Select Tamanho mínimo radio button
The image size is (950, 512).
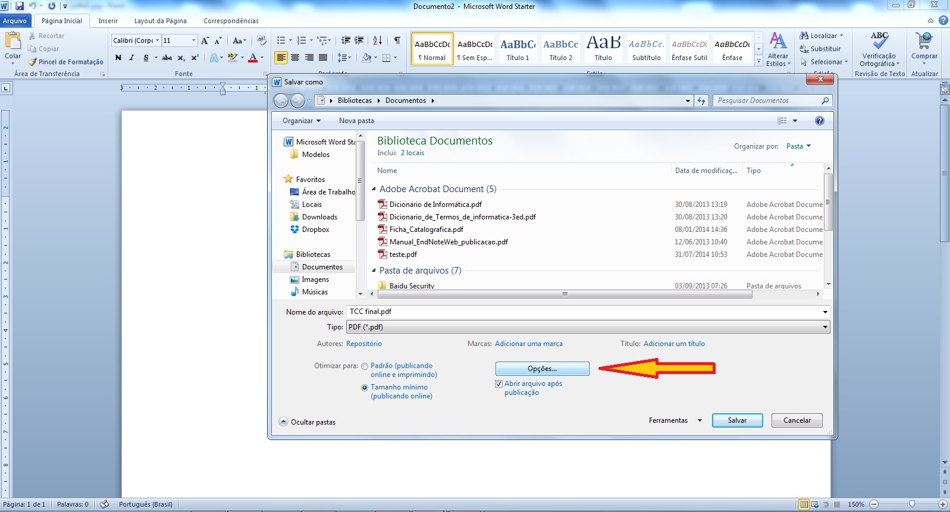pyautogui.click(x=365, y=388)
